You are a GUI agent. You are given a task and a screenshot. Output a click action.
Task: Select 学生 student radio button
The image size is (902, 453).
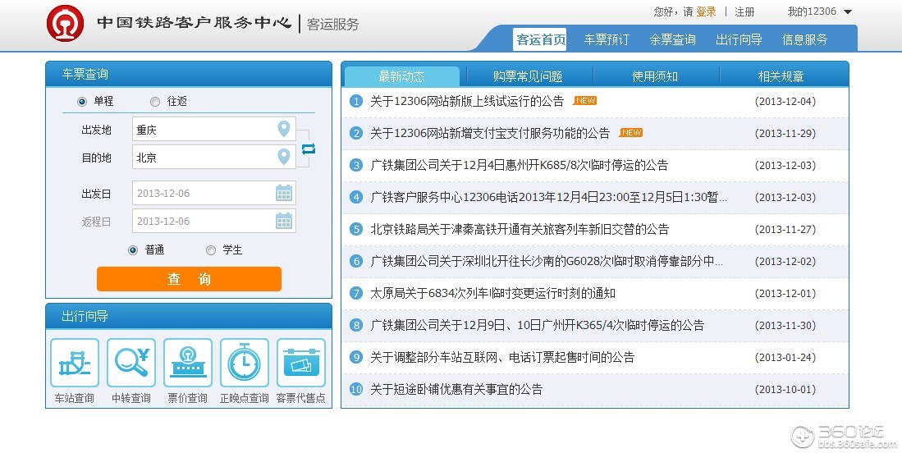coord(211,250)
